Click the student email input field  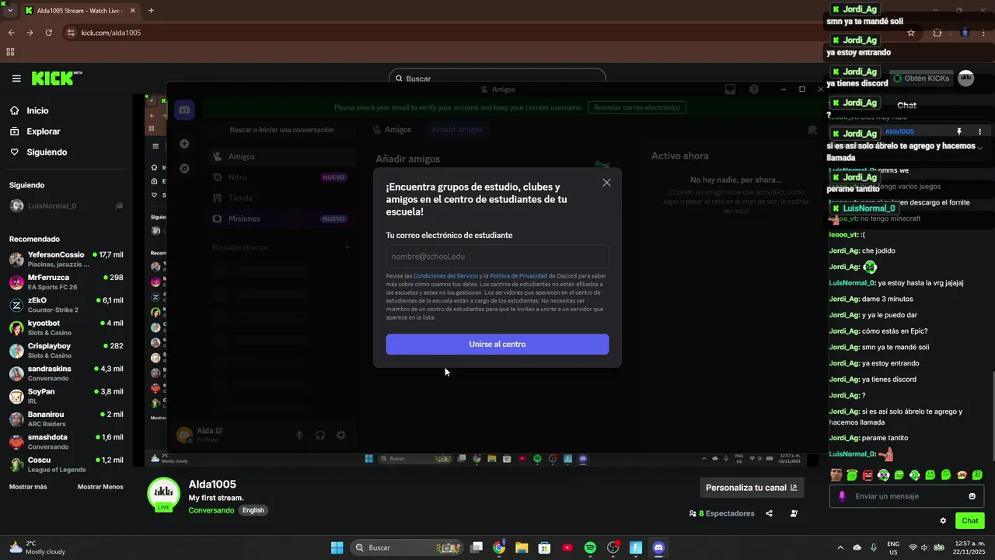pos(497,257)
